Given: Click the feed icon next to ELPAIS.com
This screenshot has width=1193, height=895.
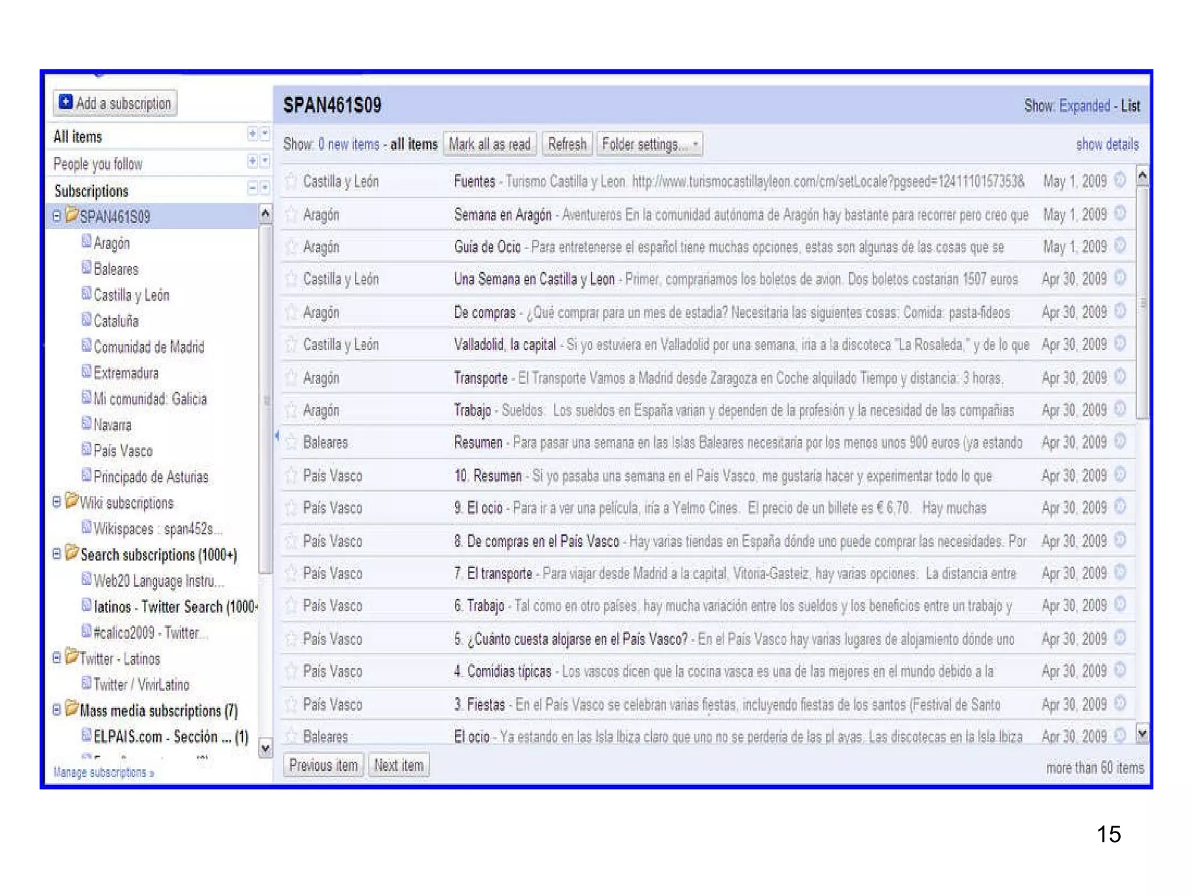Looking at the screenshot, I should [86, 735].
